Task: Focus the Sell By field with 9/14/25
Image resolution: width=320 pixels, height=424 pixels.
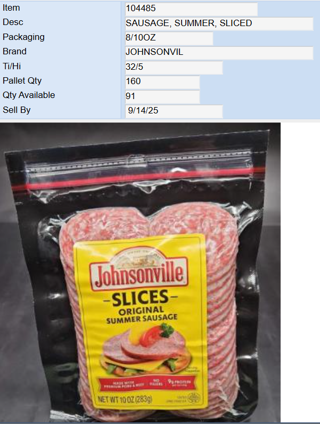Action: tap(174, 111)
